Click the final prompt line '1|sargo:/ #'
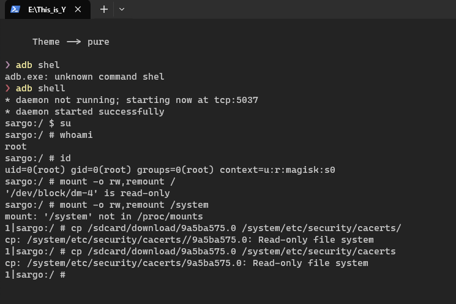Screen dimensions: 456x304 click(35, 275)
